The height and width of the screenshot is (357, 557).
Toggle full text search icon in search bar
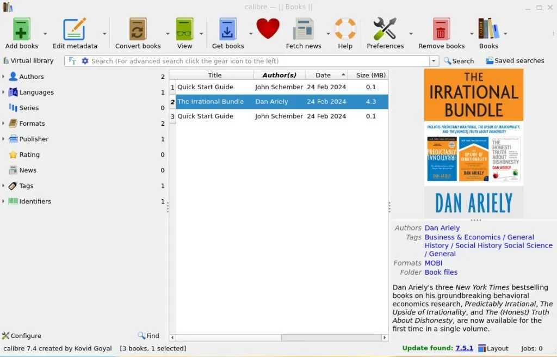pos(72,61)
